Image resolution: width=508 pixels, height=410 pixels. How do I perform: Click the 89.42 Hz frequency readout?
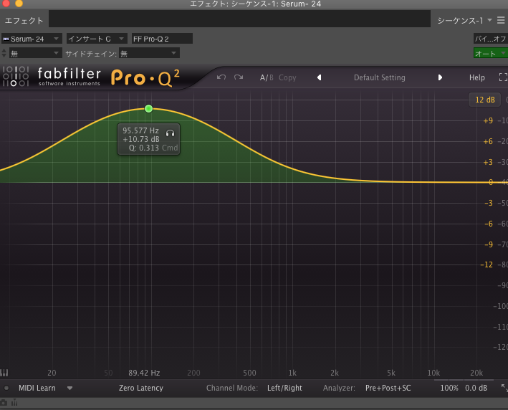pyautogui.click(x=144, y=373)
